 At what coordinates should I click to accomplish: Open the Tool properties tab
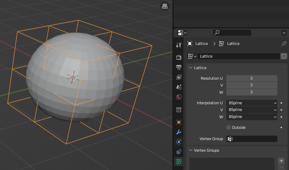coord(178,45)
